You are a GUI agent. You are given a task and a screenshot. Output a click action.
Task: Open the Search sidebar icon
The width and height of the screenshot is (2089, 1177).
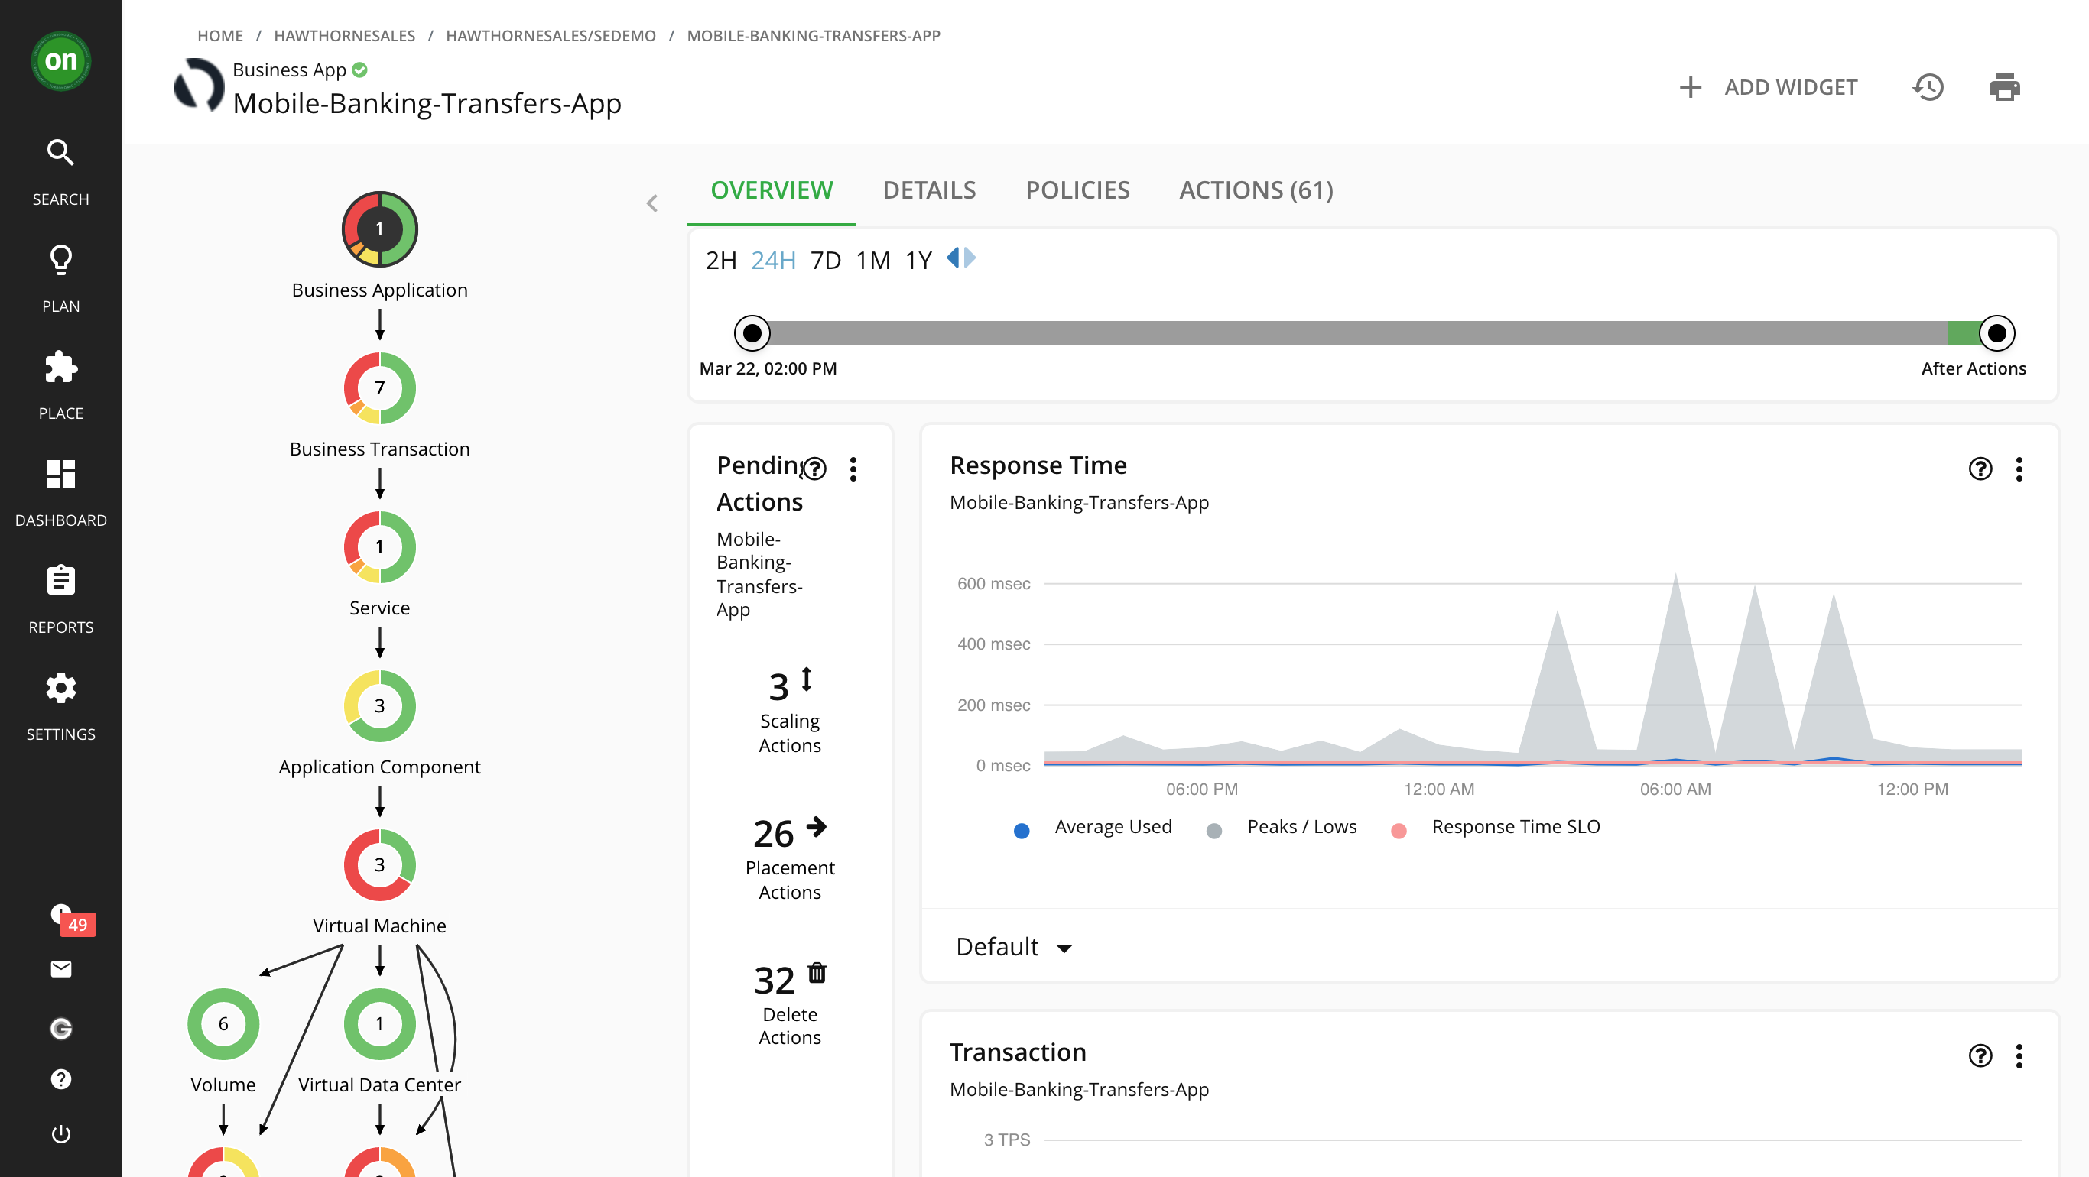point(61,152)
